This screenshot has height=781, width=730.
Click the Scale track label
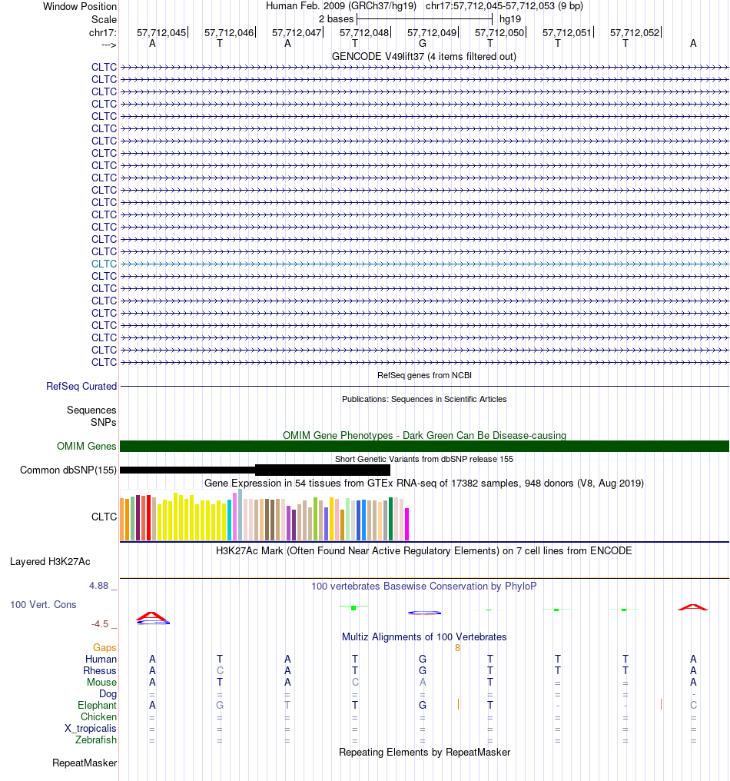[104, 19]
